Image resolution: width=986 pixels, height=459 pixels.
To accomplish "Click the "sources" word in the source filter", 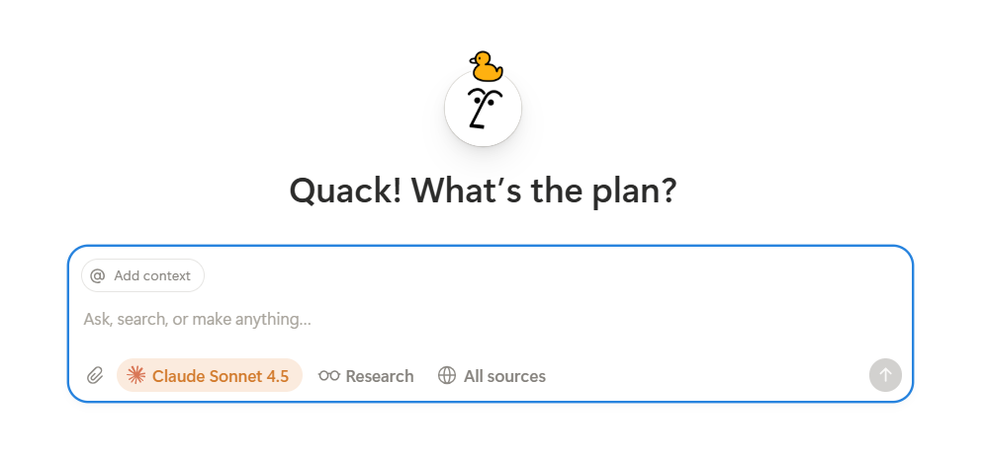I will 516,376.
